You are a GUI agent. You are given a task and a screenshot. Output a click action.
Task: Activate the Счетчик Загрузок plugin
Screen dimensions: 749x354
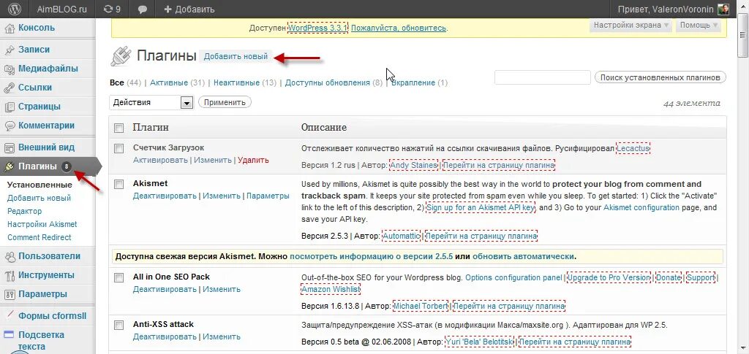pos(160,160)
